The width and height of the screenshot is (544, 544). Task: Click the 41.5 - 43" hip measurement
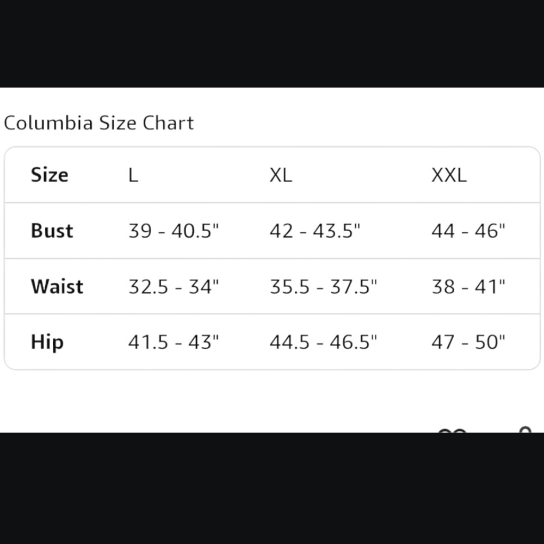coord(174,342)
